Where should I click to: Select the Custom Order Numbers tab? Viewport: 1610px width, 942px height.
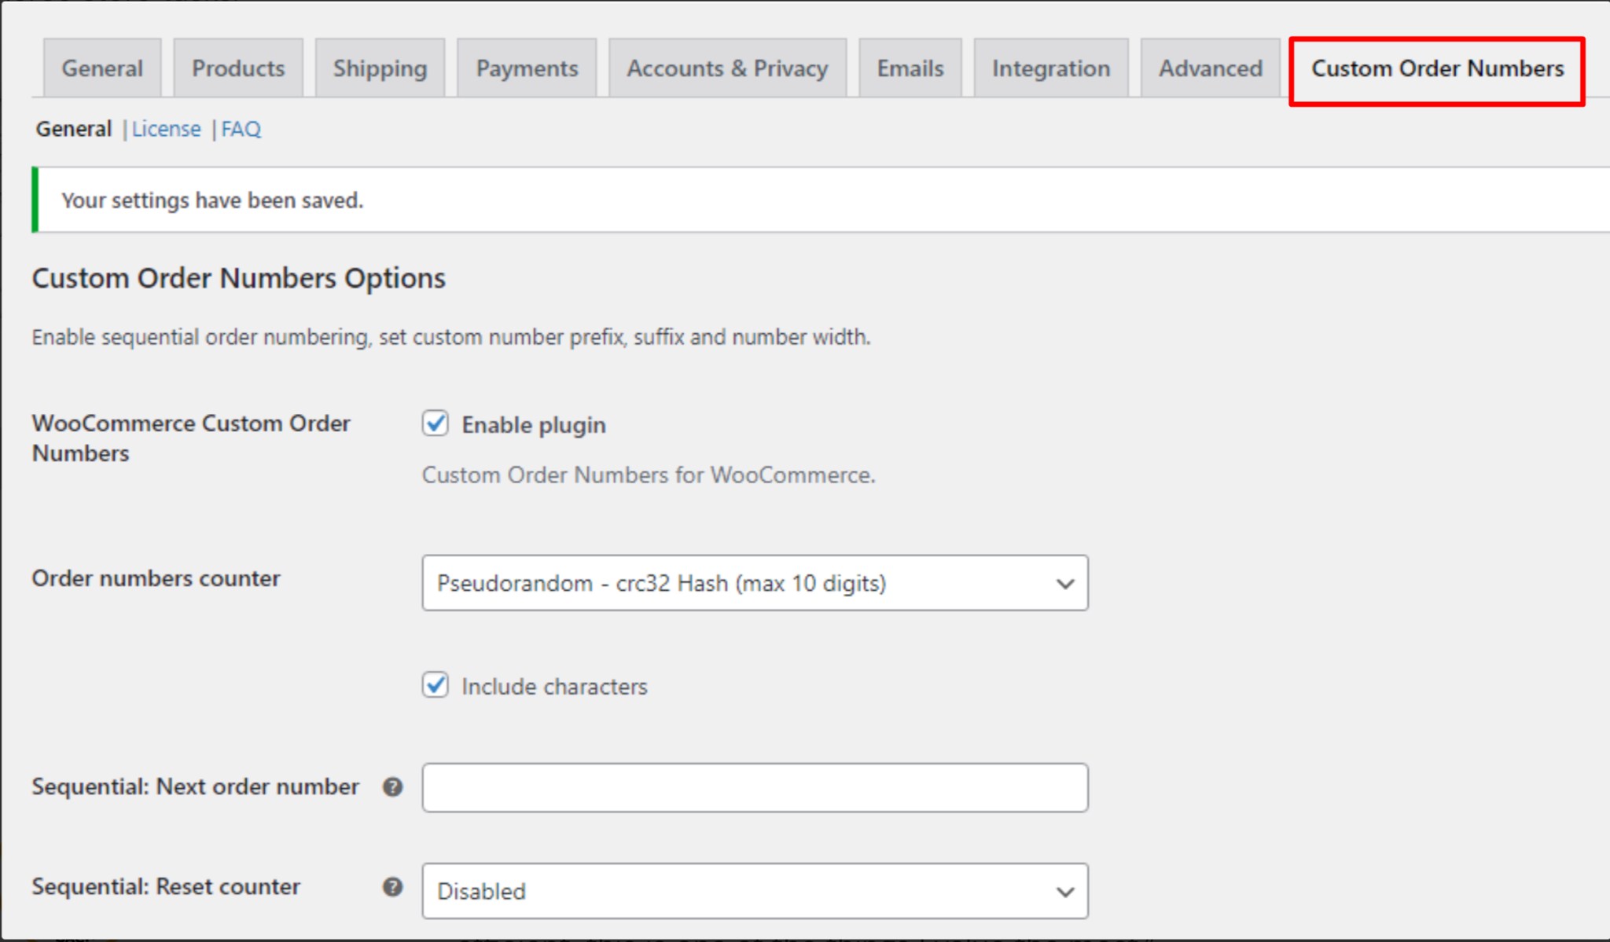click(x=1437, y=68)
